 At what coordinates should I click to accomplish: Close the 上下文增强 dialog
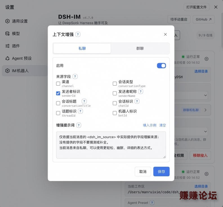[165, 34]
